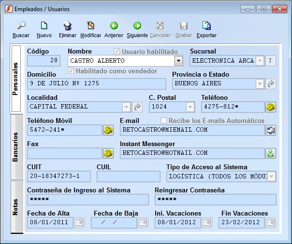The image size is (292, 244).
Task: Export data using Exportar icon
Action: [x=206, y=26]
